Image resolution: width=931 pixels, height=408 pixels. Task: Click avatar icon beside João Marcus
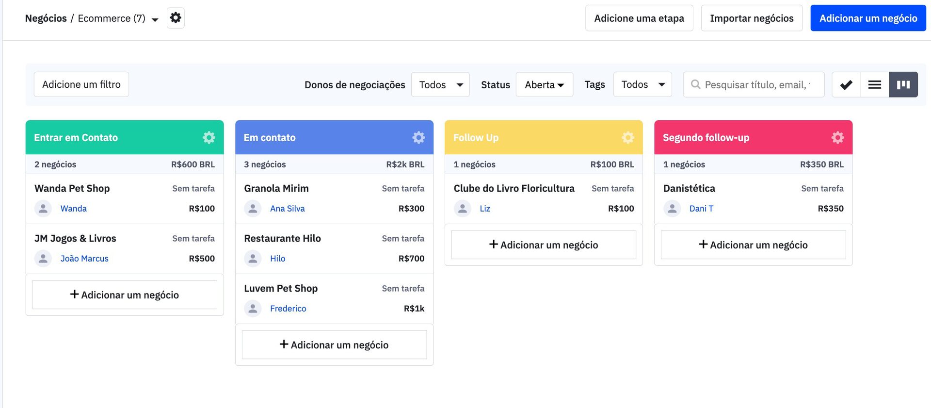(x=43, y=259)
